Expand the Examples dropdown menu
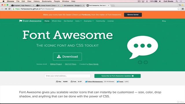185x104 pixels. coord(89,21)
